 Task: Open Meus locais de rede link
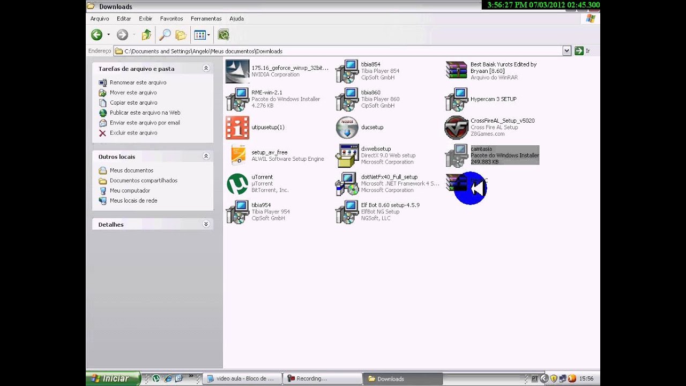pyautogui.click(x=133, y=201)
